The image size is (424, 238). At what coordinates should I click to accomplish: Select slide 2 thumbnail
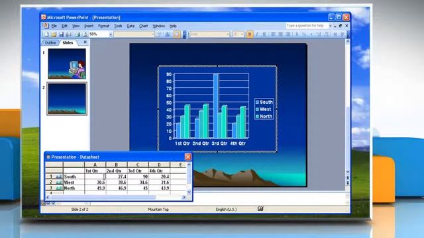pyautogui.click(x=67, y=99)
